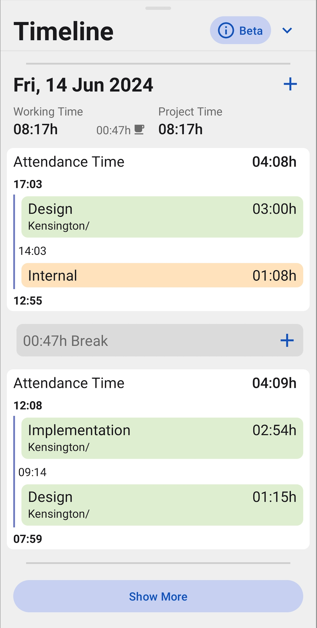Tap the Fri, 14 Jun 2024 date heading
This screenshot has width=317, height=628.
tap(83, 85)
